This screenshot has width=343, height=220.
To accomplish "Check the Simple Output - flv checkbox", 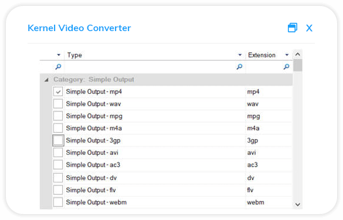I will point(58,190).
